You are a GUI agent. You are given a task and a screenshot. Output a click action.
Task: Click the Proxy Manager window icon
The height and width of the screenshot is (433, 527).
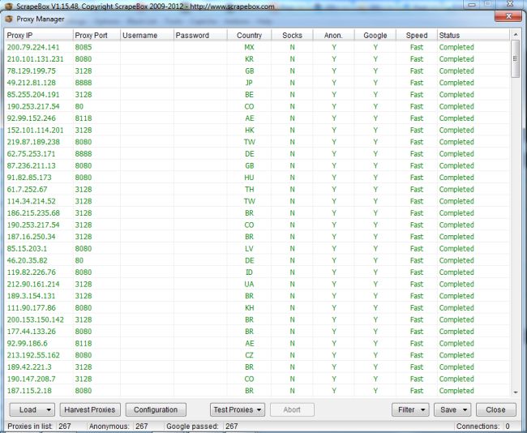pos(8,19)
